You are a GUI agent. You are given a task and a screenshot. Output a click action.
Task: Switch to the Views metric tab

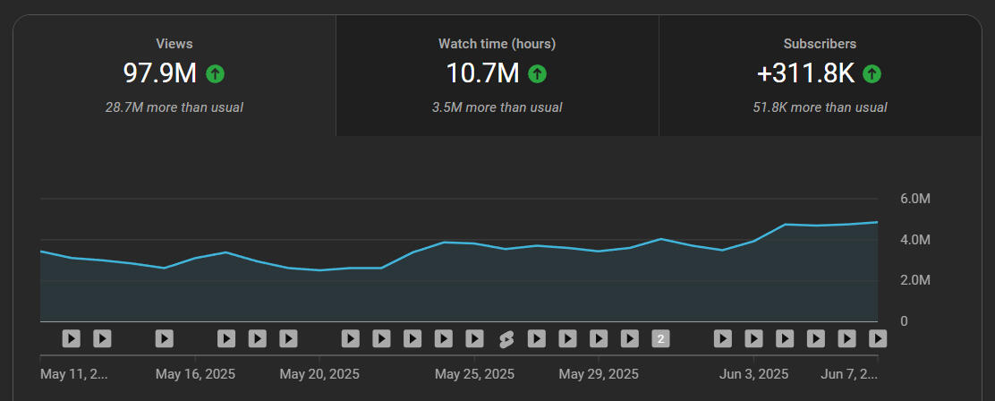(174, 75)
